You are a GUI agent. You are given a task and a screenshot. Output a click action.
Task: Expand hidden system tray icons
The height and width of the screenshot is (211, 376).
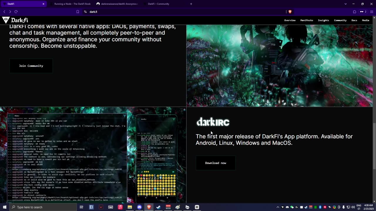[278, 207]
